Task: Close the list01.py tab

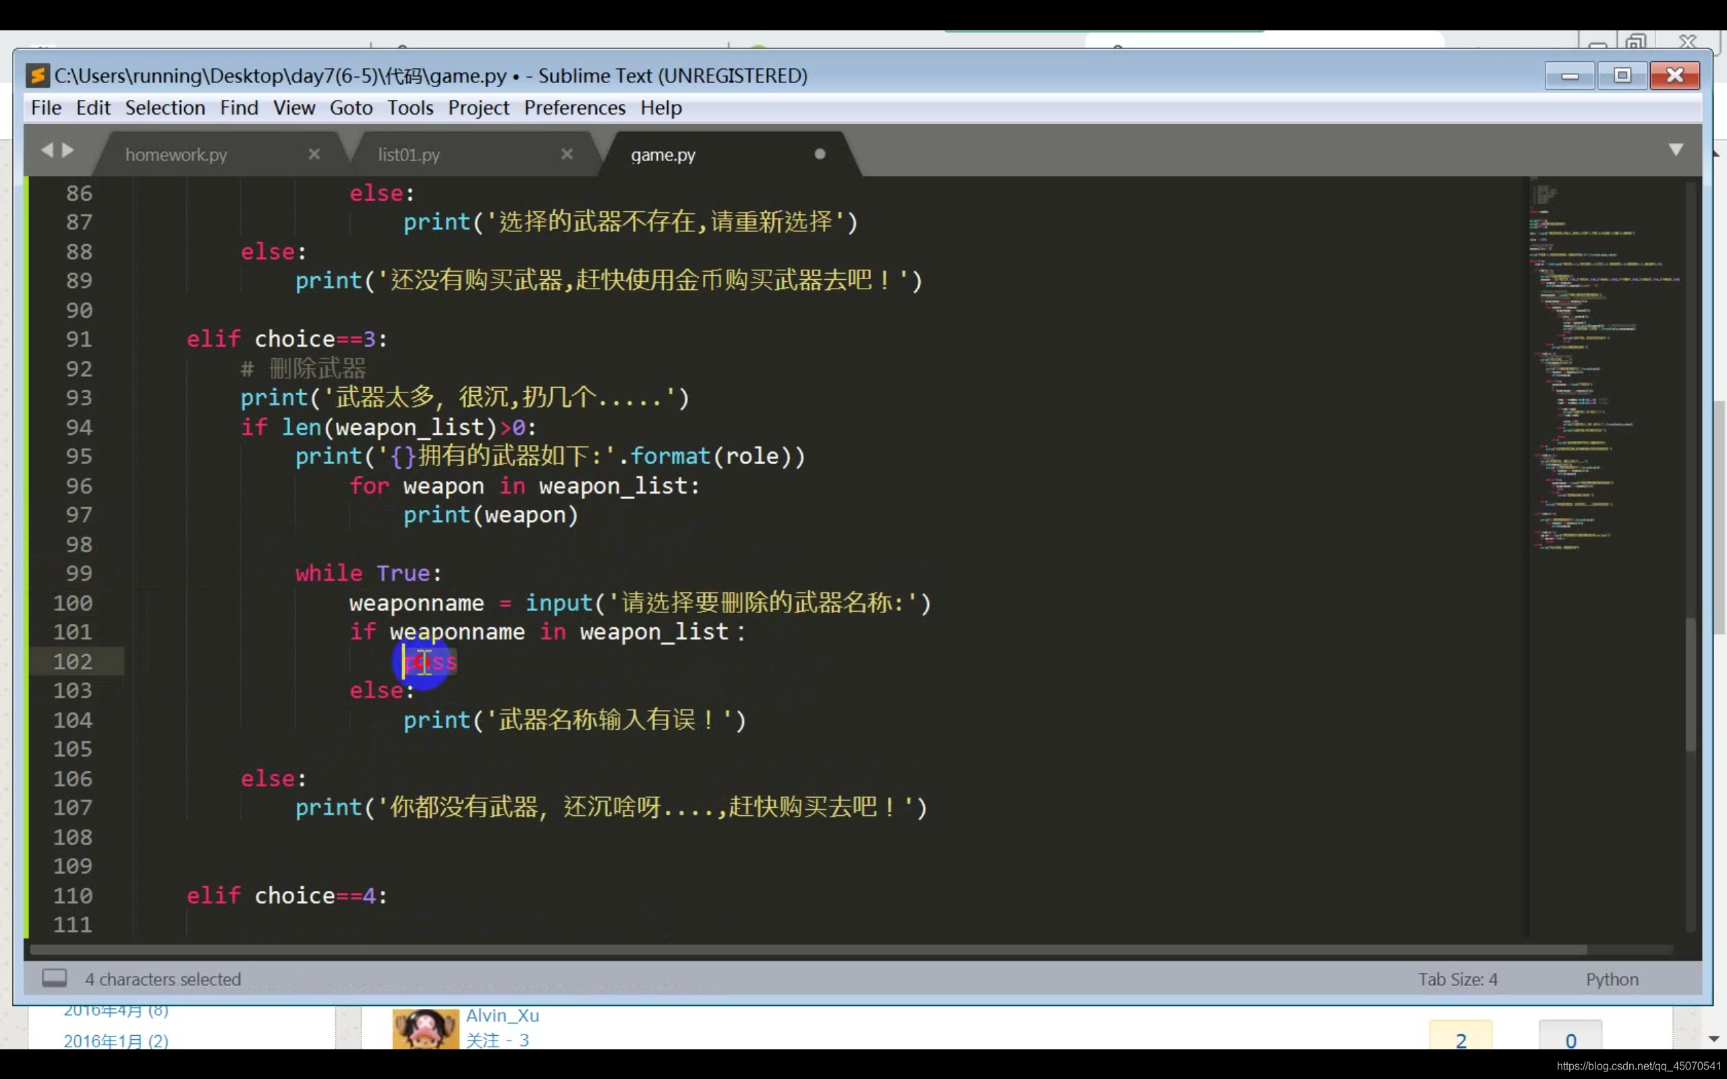Action: click(567, 154)
